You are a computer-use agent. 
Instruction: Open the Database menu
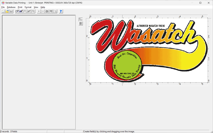(x=11, y=7)
